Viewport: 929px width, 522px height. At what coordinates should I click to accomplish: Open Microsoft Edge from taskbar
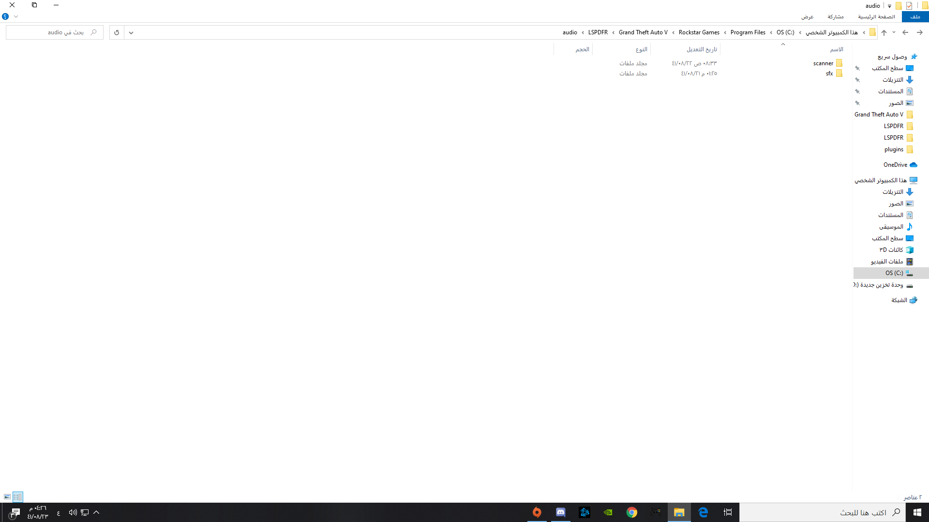(x=703, y=512)
